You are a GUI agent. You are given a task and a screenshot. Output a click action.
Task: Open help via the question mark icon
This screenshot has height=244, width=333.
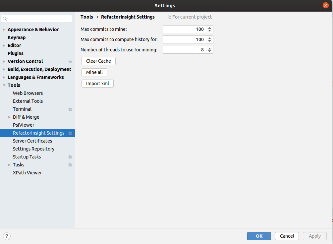pyautogui.click(x=7, y=236)
